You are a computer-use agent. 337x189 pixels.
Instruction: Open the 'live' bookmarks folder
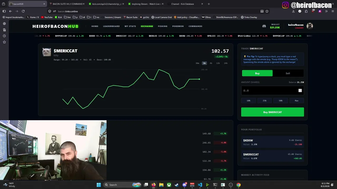pos(67,17)
